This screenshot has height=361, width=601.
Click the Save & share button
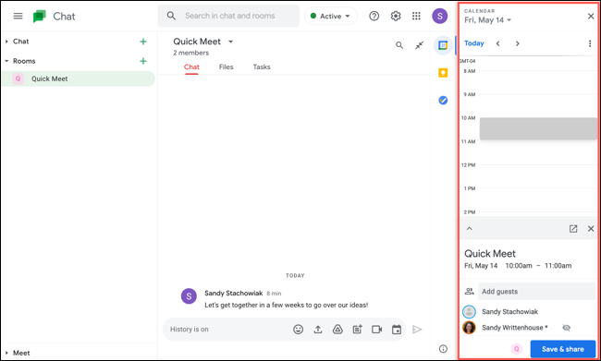(x=563, y=349)
